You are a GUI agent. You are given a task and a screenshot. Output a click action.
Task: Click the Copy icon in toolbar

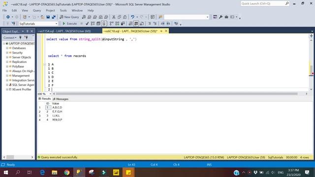click(119, 17)
